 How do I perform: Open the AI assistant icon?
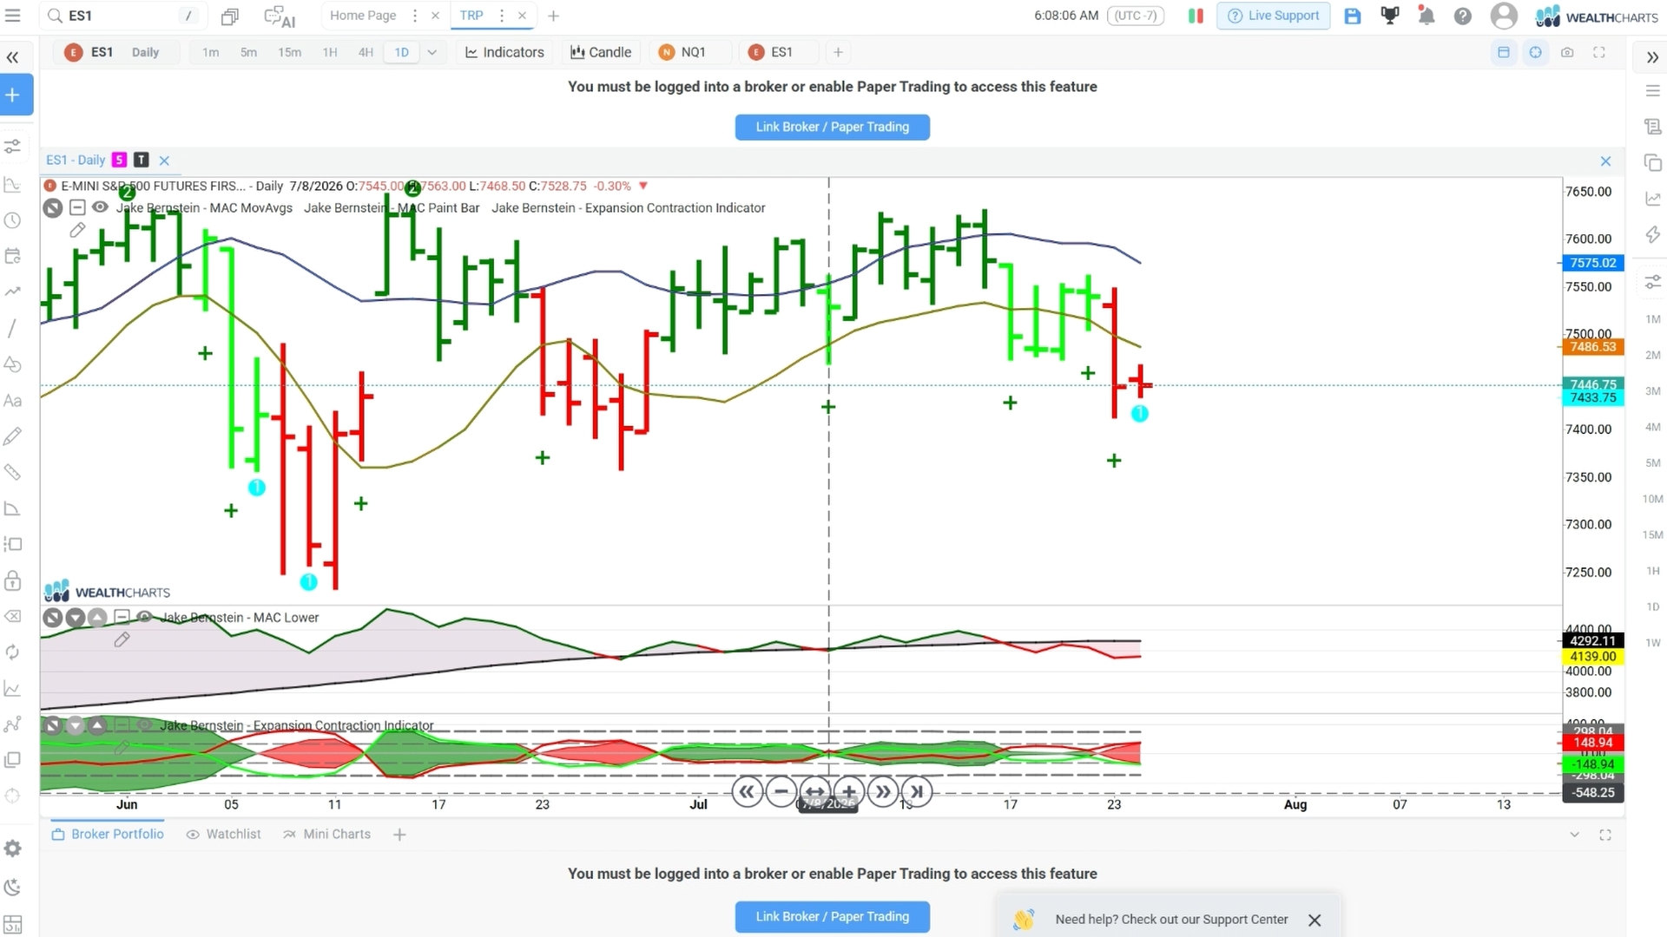tap(280, 16)
